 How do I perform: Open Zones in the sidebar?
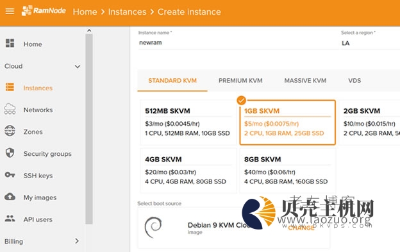click(33, 132)
